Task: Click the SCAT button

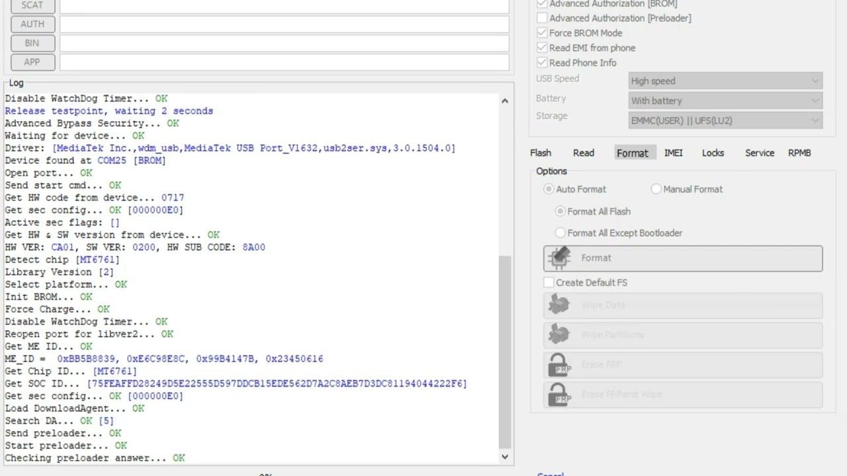Action: [x=32, y=5]
